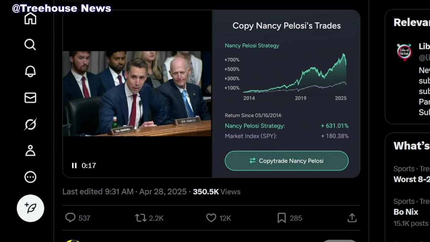Viewport: 430px width, 242px height.
Task: Reply using the comment bubble icon
Action: point(70,218)
